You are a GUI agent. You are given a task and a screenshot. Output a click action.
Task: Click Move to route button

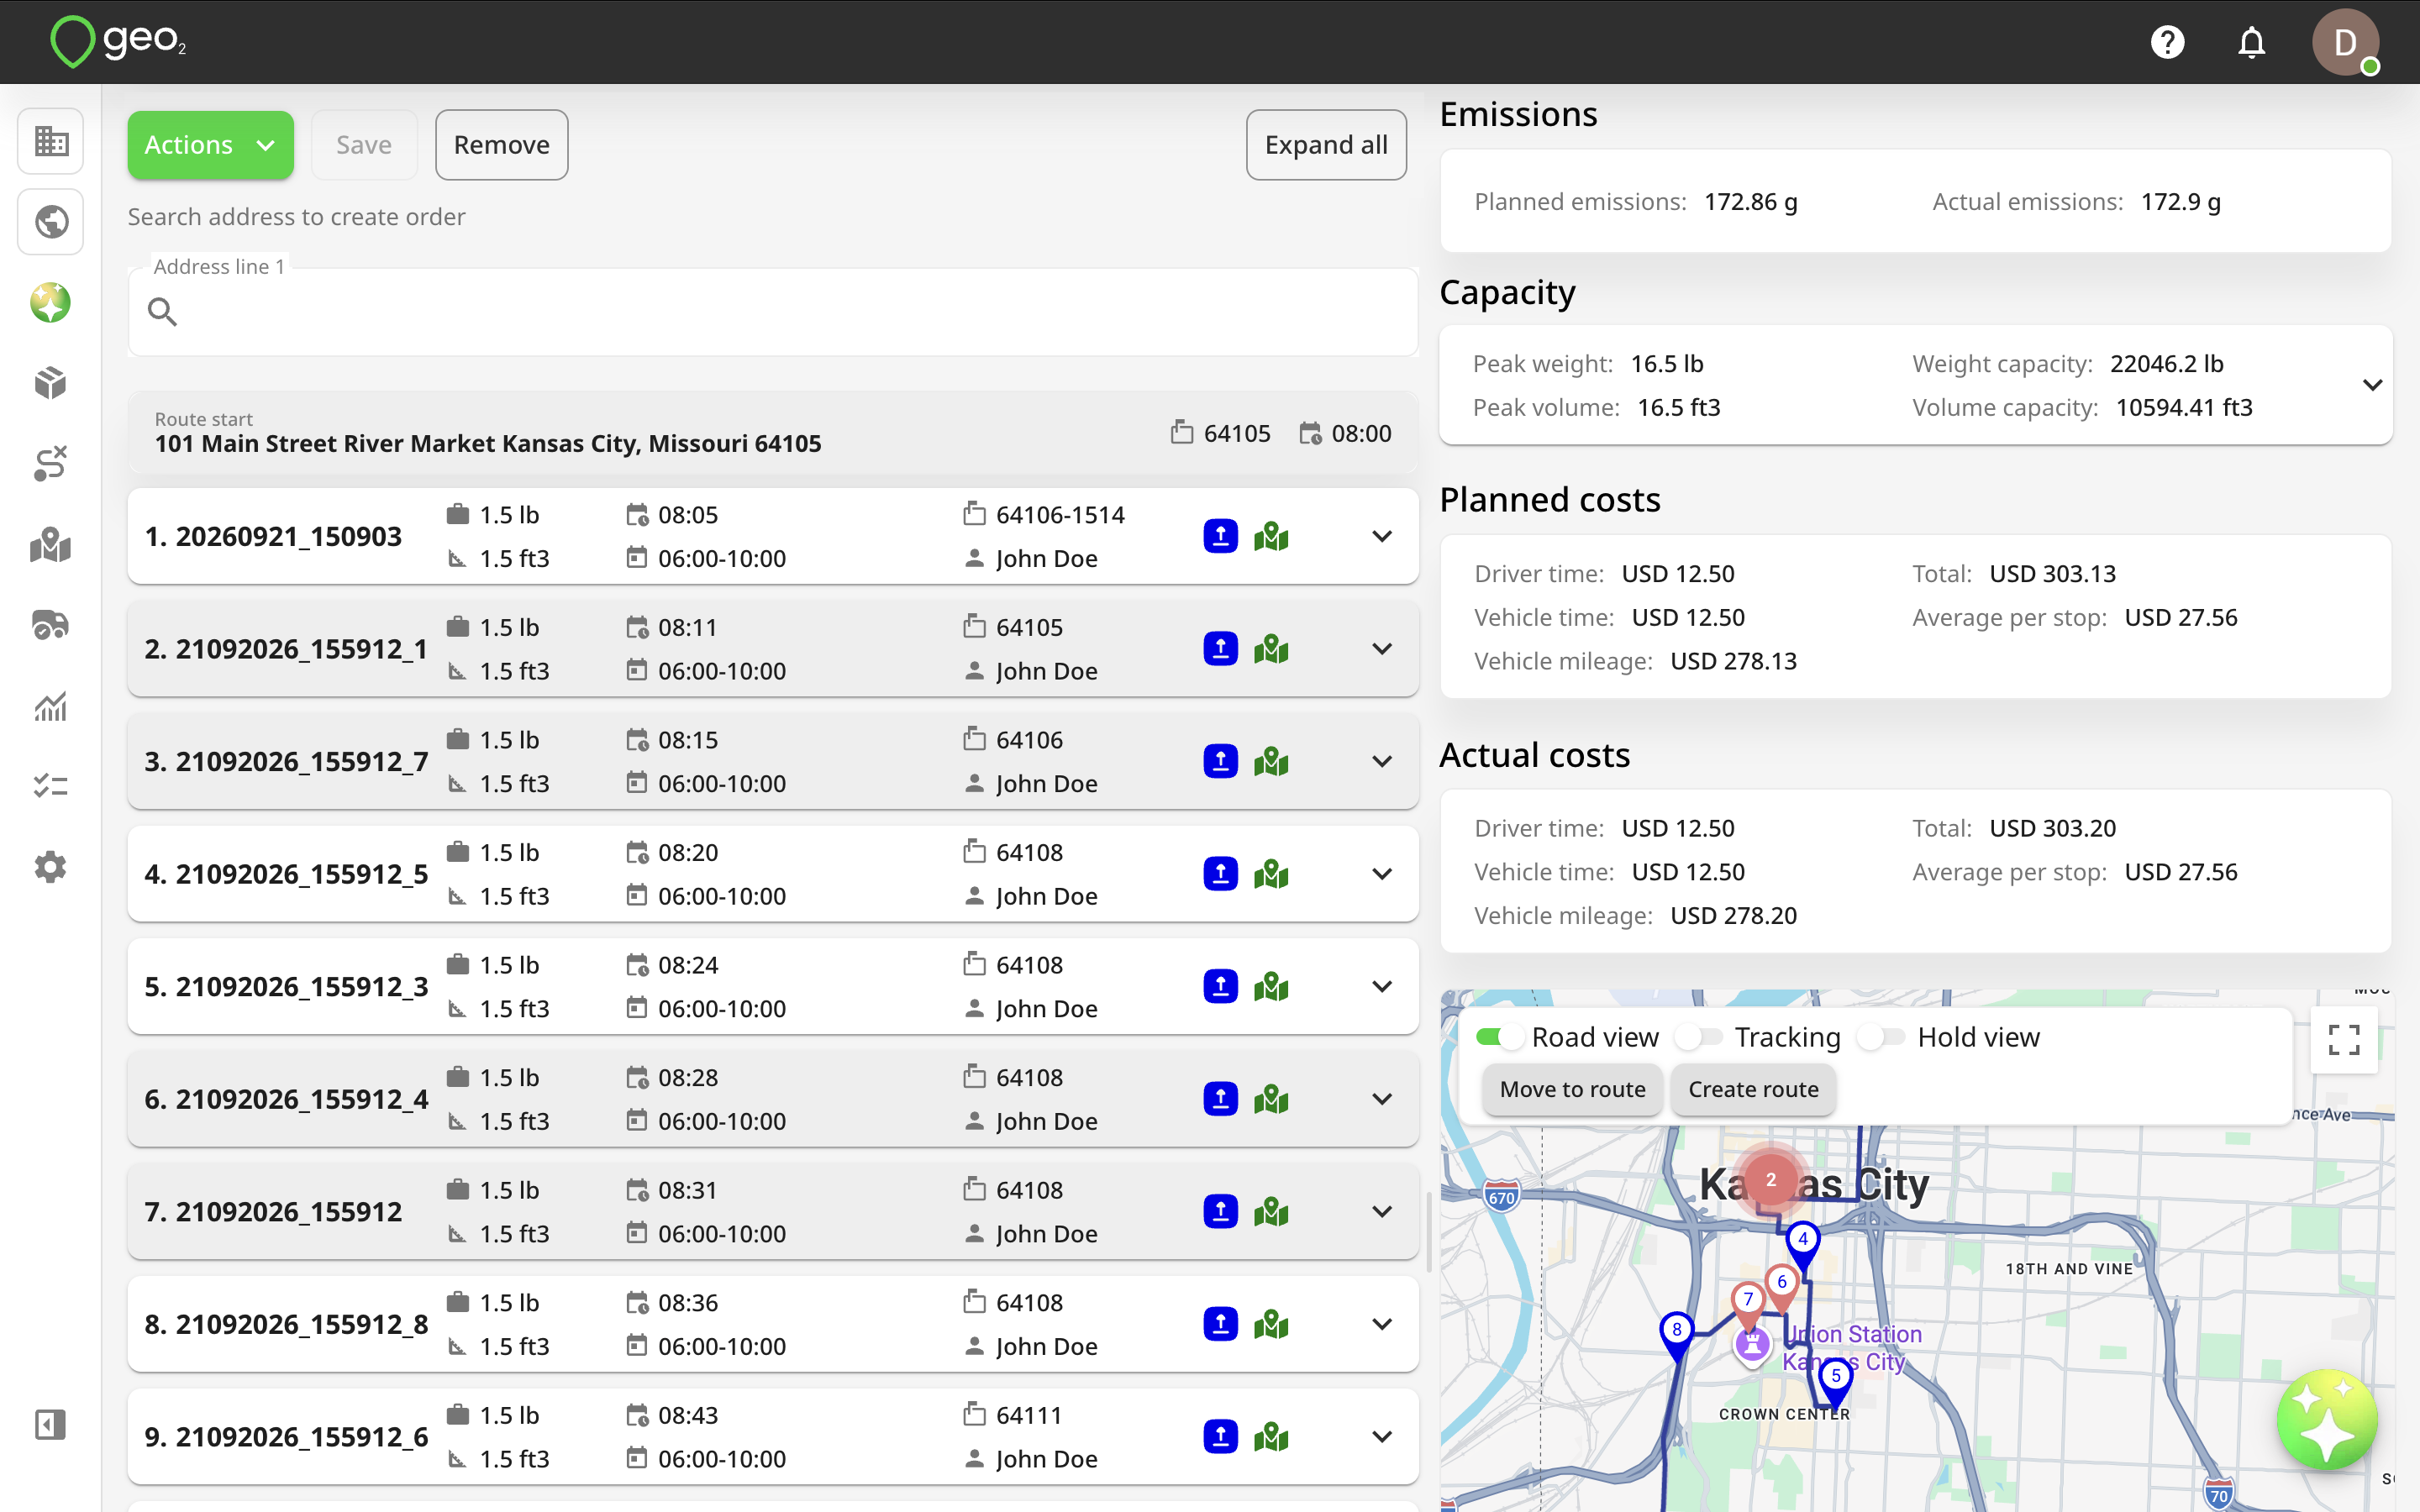[1572, 1089]
